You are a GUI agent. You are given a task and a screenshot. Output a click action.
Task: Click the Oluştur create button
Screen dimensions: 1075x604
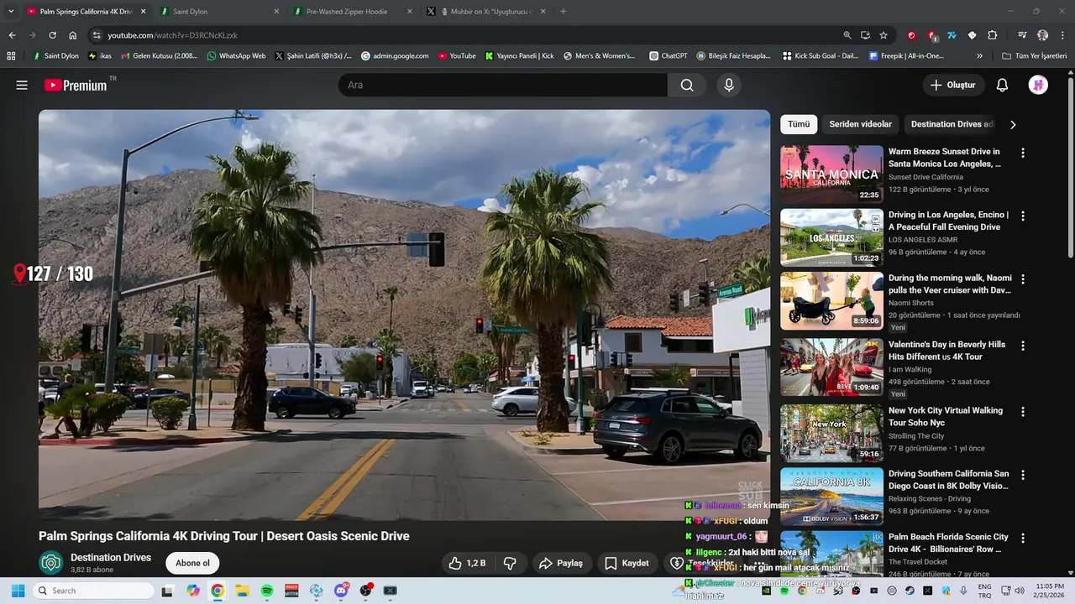click(x=953, y=85)
